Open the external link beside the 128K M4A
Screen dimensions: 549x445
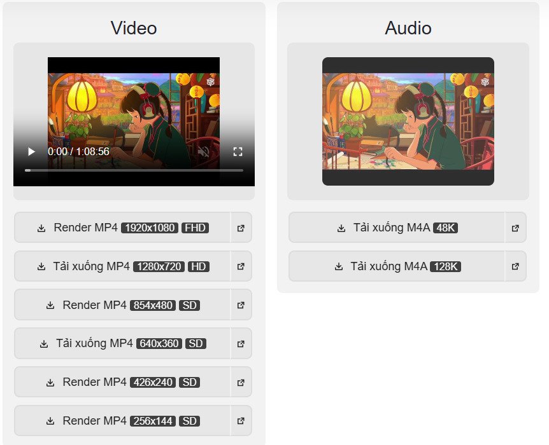pyautogui.click(x=515, y=266)
